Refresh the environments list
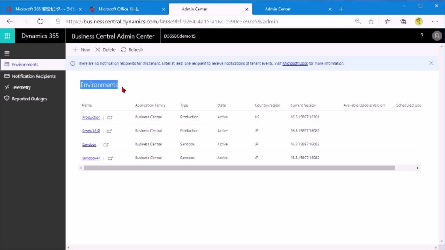The height and width of the screenshot is (250, 445). tap(132, 49)
